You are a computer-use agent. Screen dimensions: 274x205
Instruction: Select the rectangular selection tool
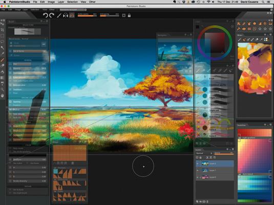(2, 36)
